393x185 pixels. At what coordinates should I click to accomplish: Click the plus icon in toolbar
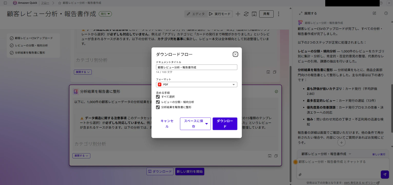238,14
